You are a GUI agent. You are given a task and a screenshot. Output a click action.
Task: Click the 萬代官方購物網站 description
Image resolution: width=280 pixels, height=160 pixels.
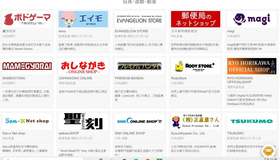click(139, 96)
